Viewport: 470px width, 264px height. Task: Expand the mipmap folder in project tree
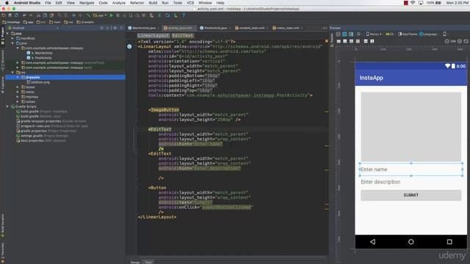pos(18,97)
